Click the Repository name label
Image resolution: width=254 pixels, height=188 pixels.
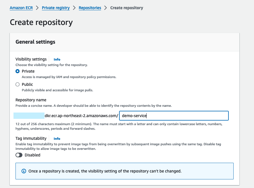(x=31, y=100)
